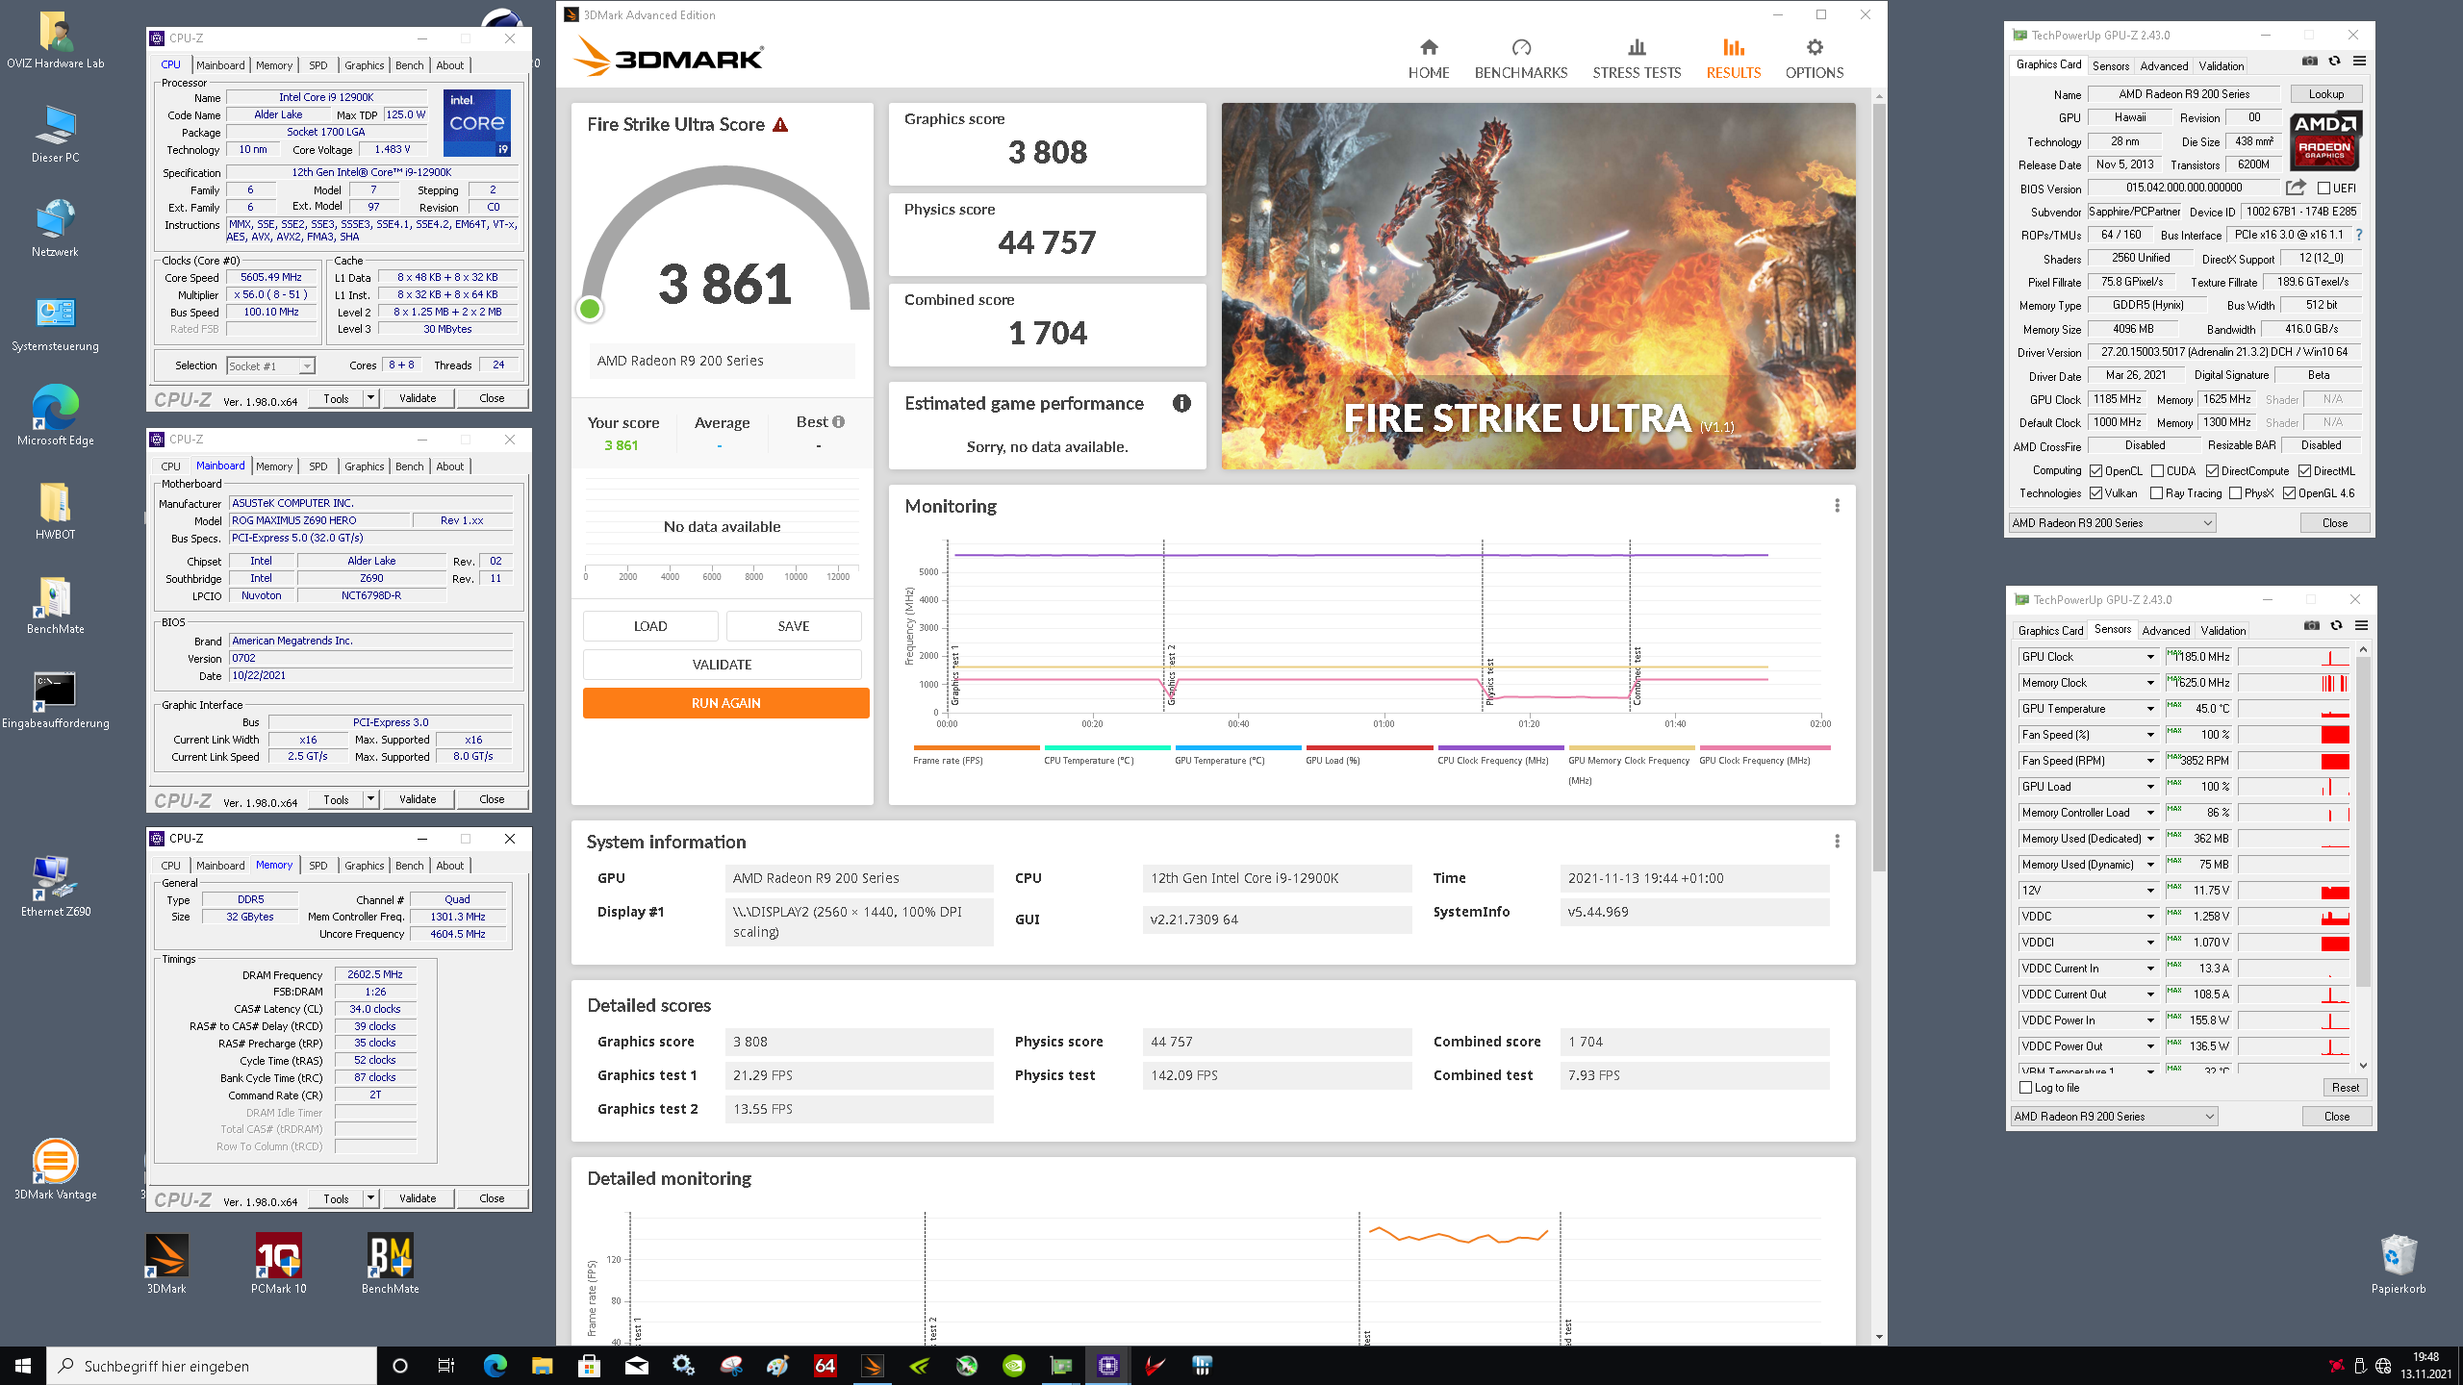Open the STRESS TESTS section in 3DMark

pyautogui.click(x=1637, y=59)
